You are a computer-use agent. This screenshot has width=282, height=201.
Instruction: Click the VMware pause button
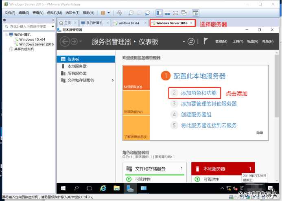click(x=103, y=13)
